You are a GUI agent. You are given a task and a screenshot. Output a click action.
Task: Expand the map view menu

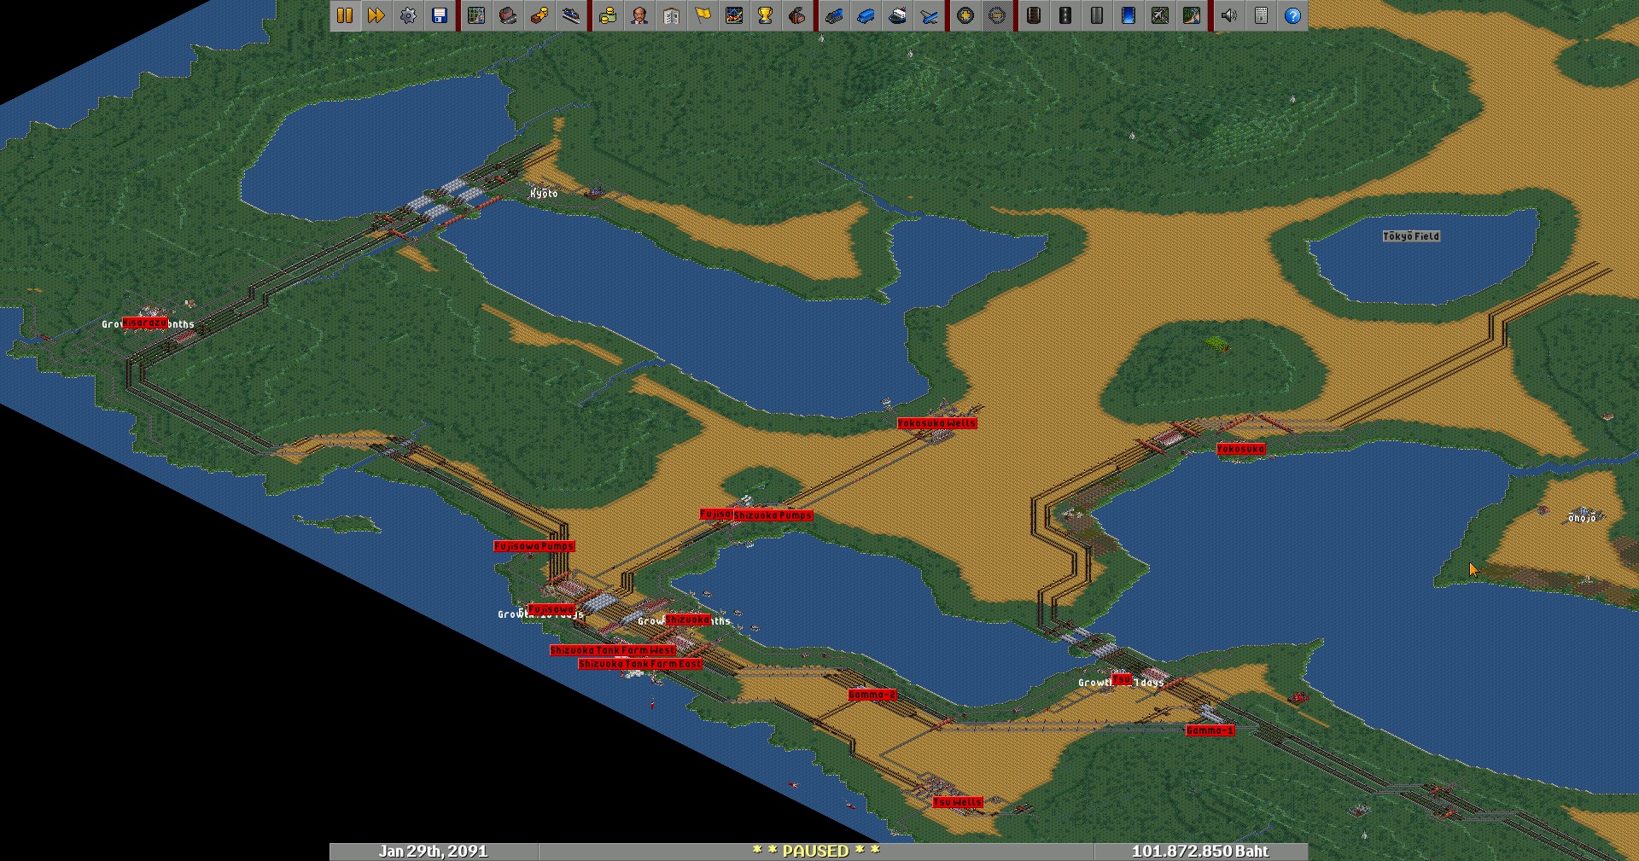[476, 15]
